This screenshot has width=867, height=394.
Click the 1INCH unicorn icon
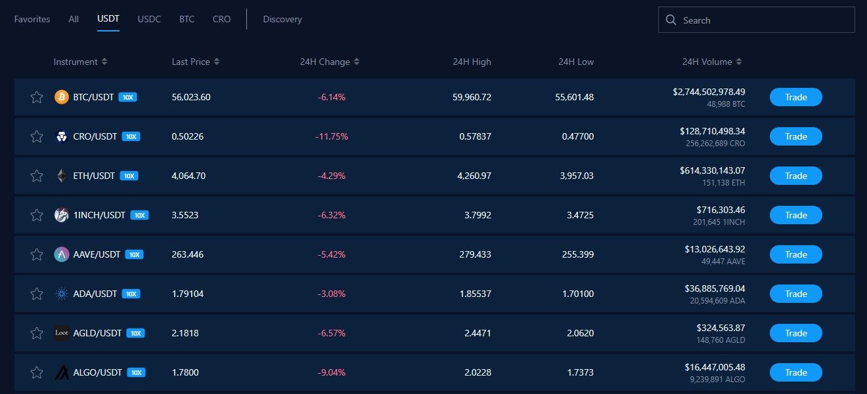coord(61,215)
